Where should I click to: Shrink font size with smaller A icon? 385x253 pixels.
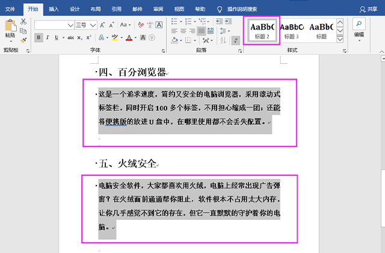(x=111, y=25)
